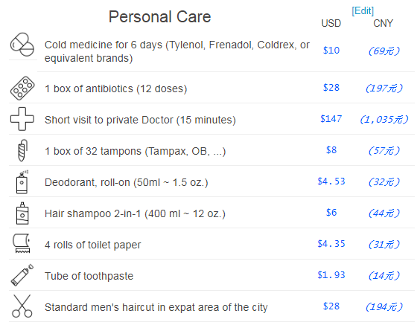420x325 pixels.
Task: Click the blister pack antibiotics icon
Action: 22,89
